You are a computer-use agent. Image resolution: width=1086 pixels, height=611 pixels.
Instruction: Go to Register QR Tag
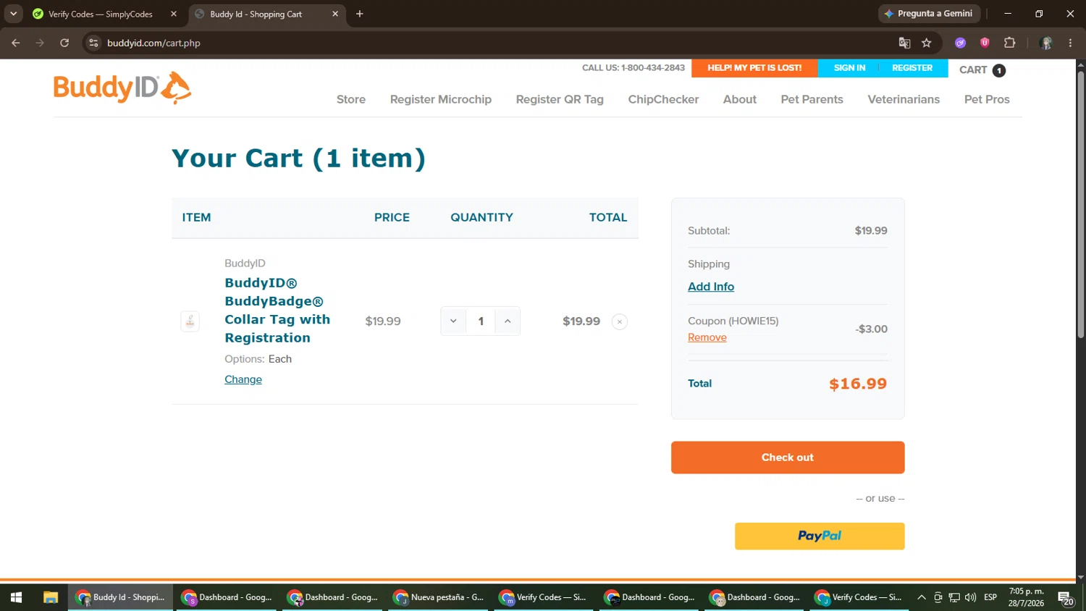coord(560,99)
